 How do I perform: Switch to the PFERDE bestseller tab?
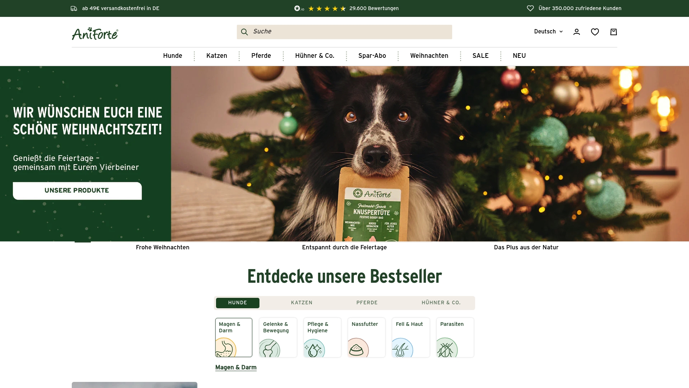(x=367, y=303)
